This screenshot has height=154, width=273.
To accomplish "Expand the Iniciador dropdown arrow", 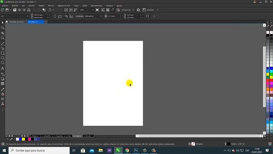I will point(157,10).
